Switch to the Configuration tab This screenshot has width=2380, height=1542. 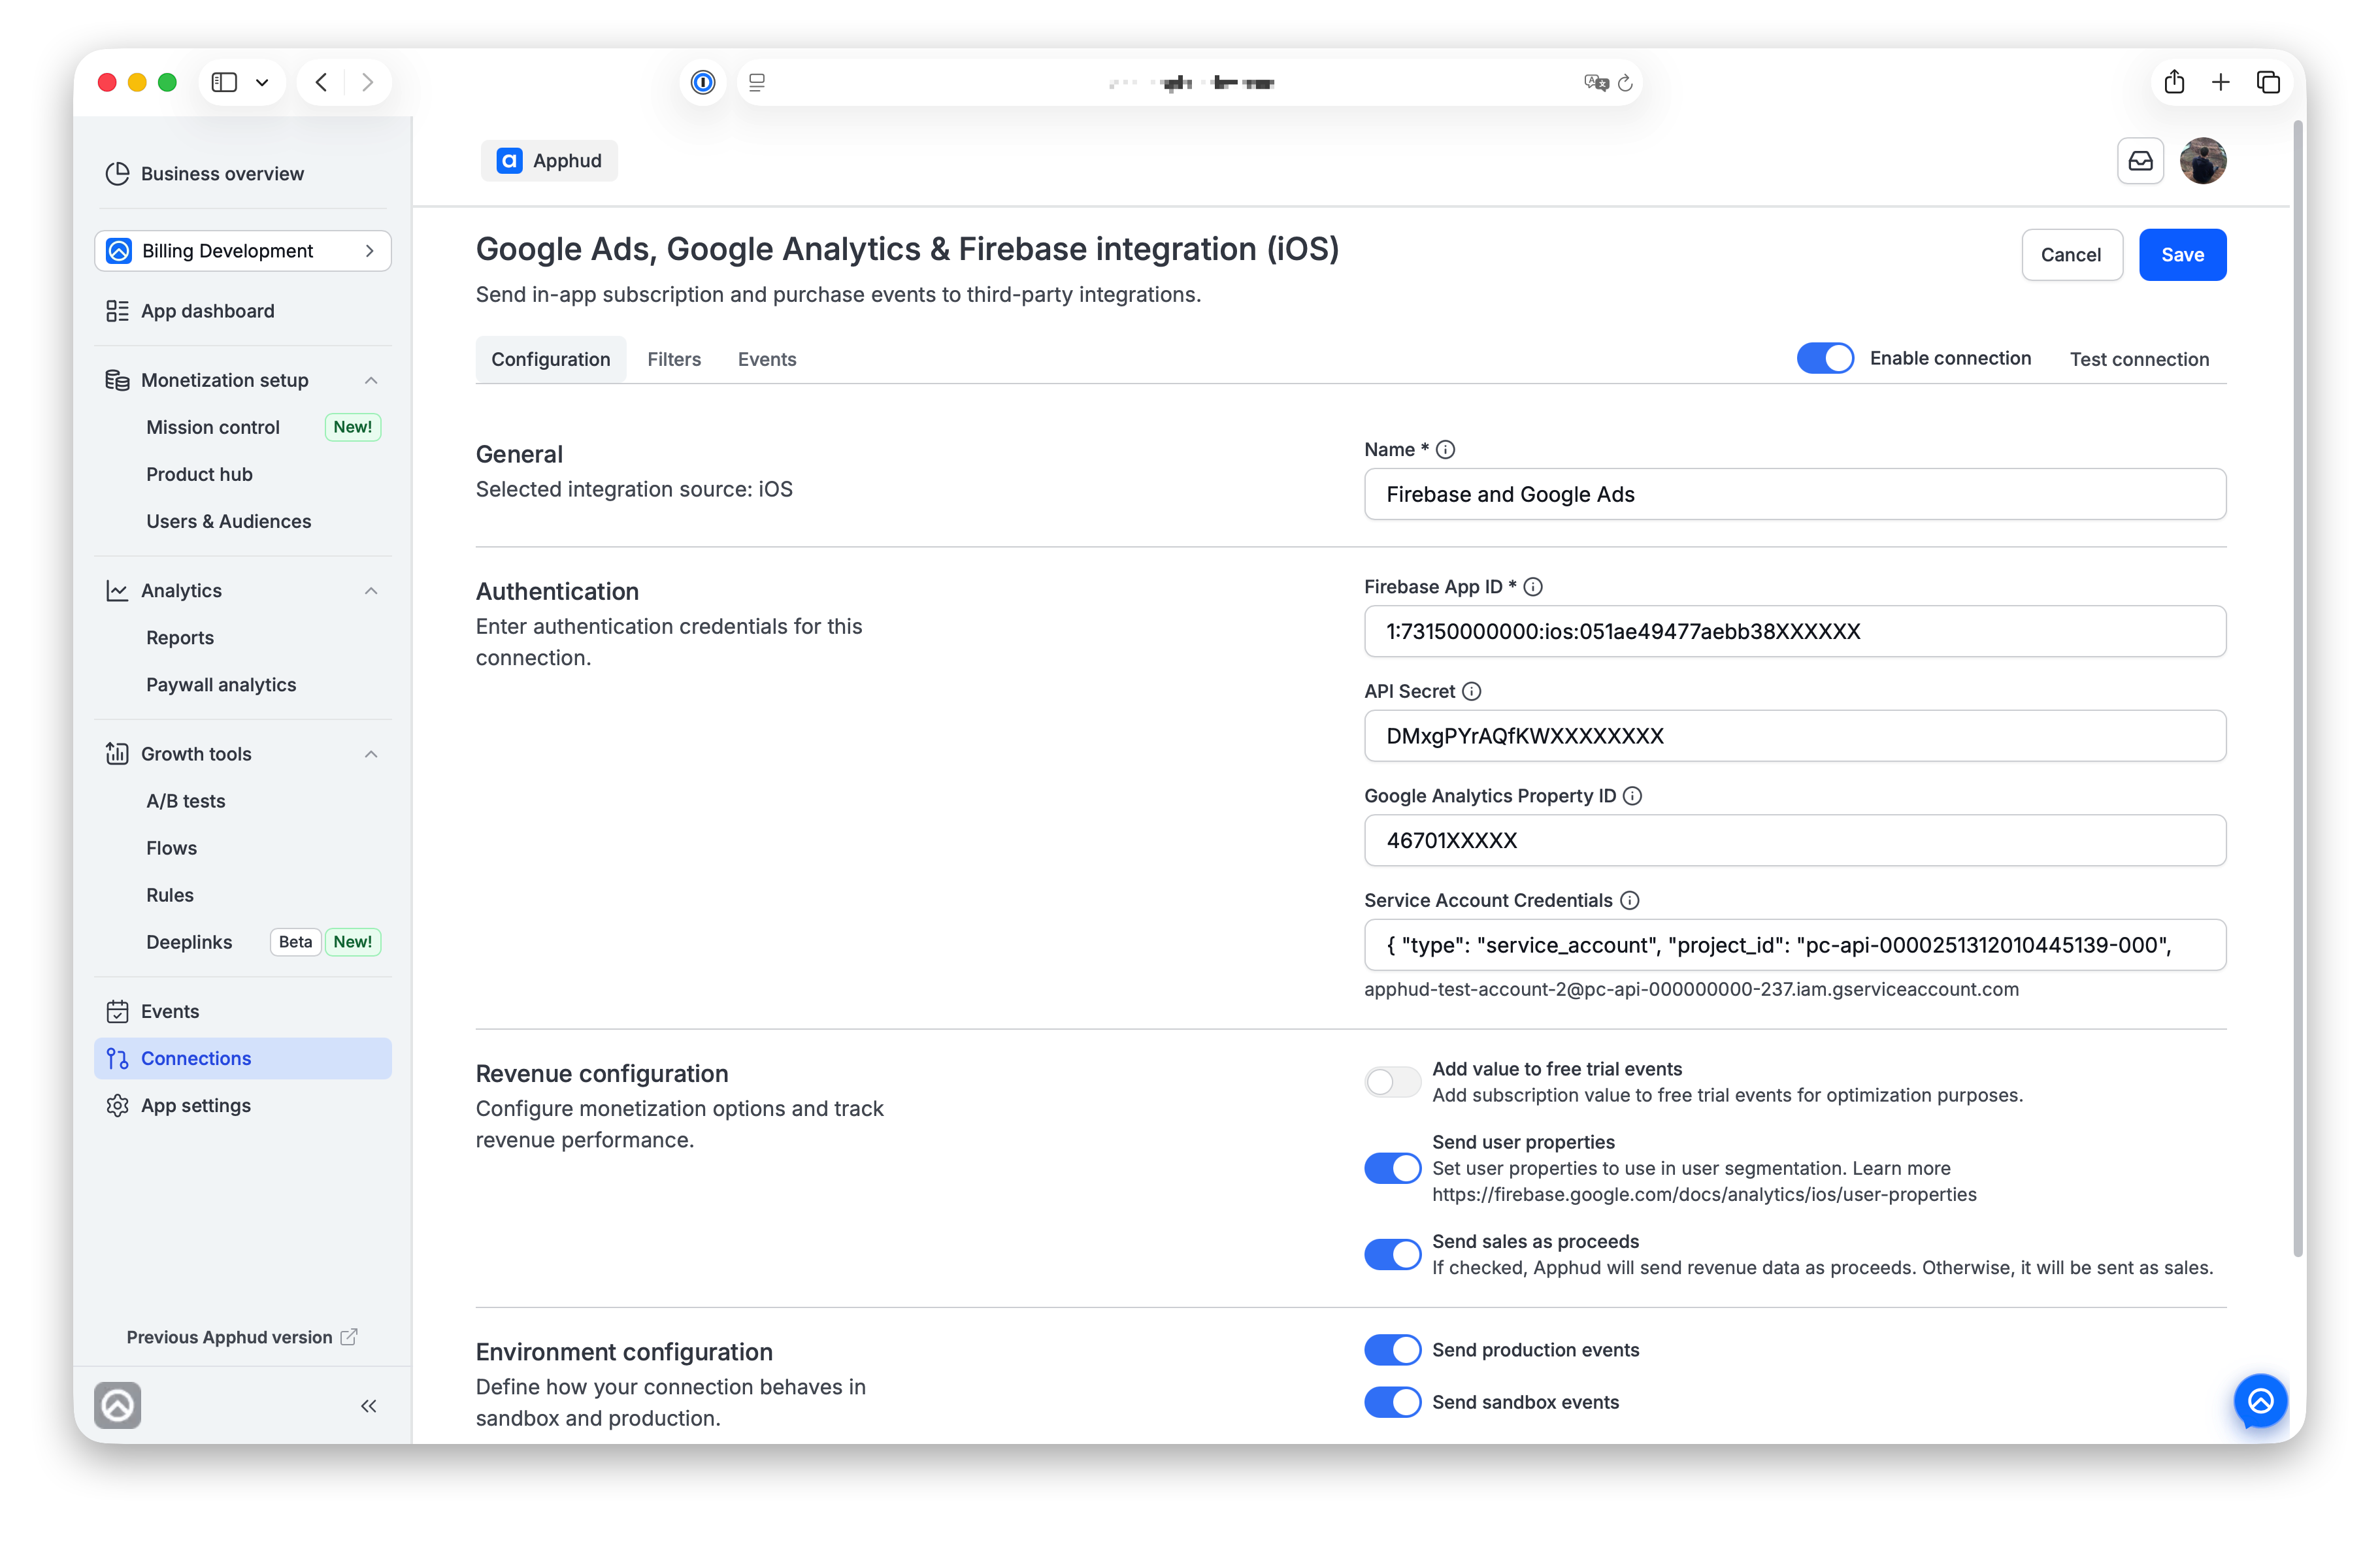click(x=551, y=359)
